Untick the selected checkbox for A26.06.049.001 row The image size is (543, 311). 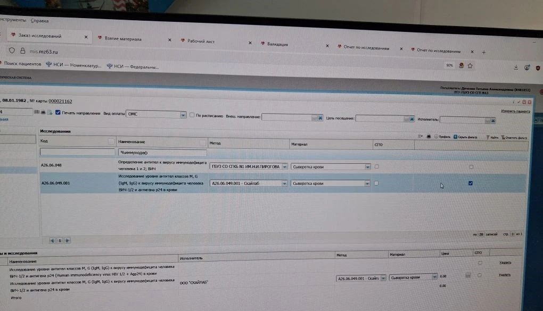(x=470, y=183)
